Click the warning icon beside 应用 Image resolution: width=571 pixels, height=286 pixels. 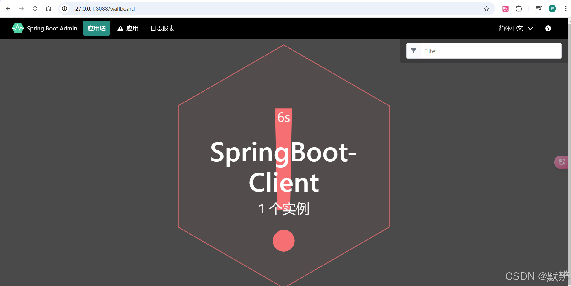[120, 28]
